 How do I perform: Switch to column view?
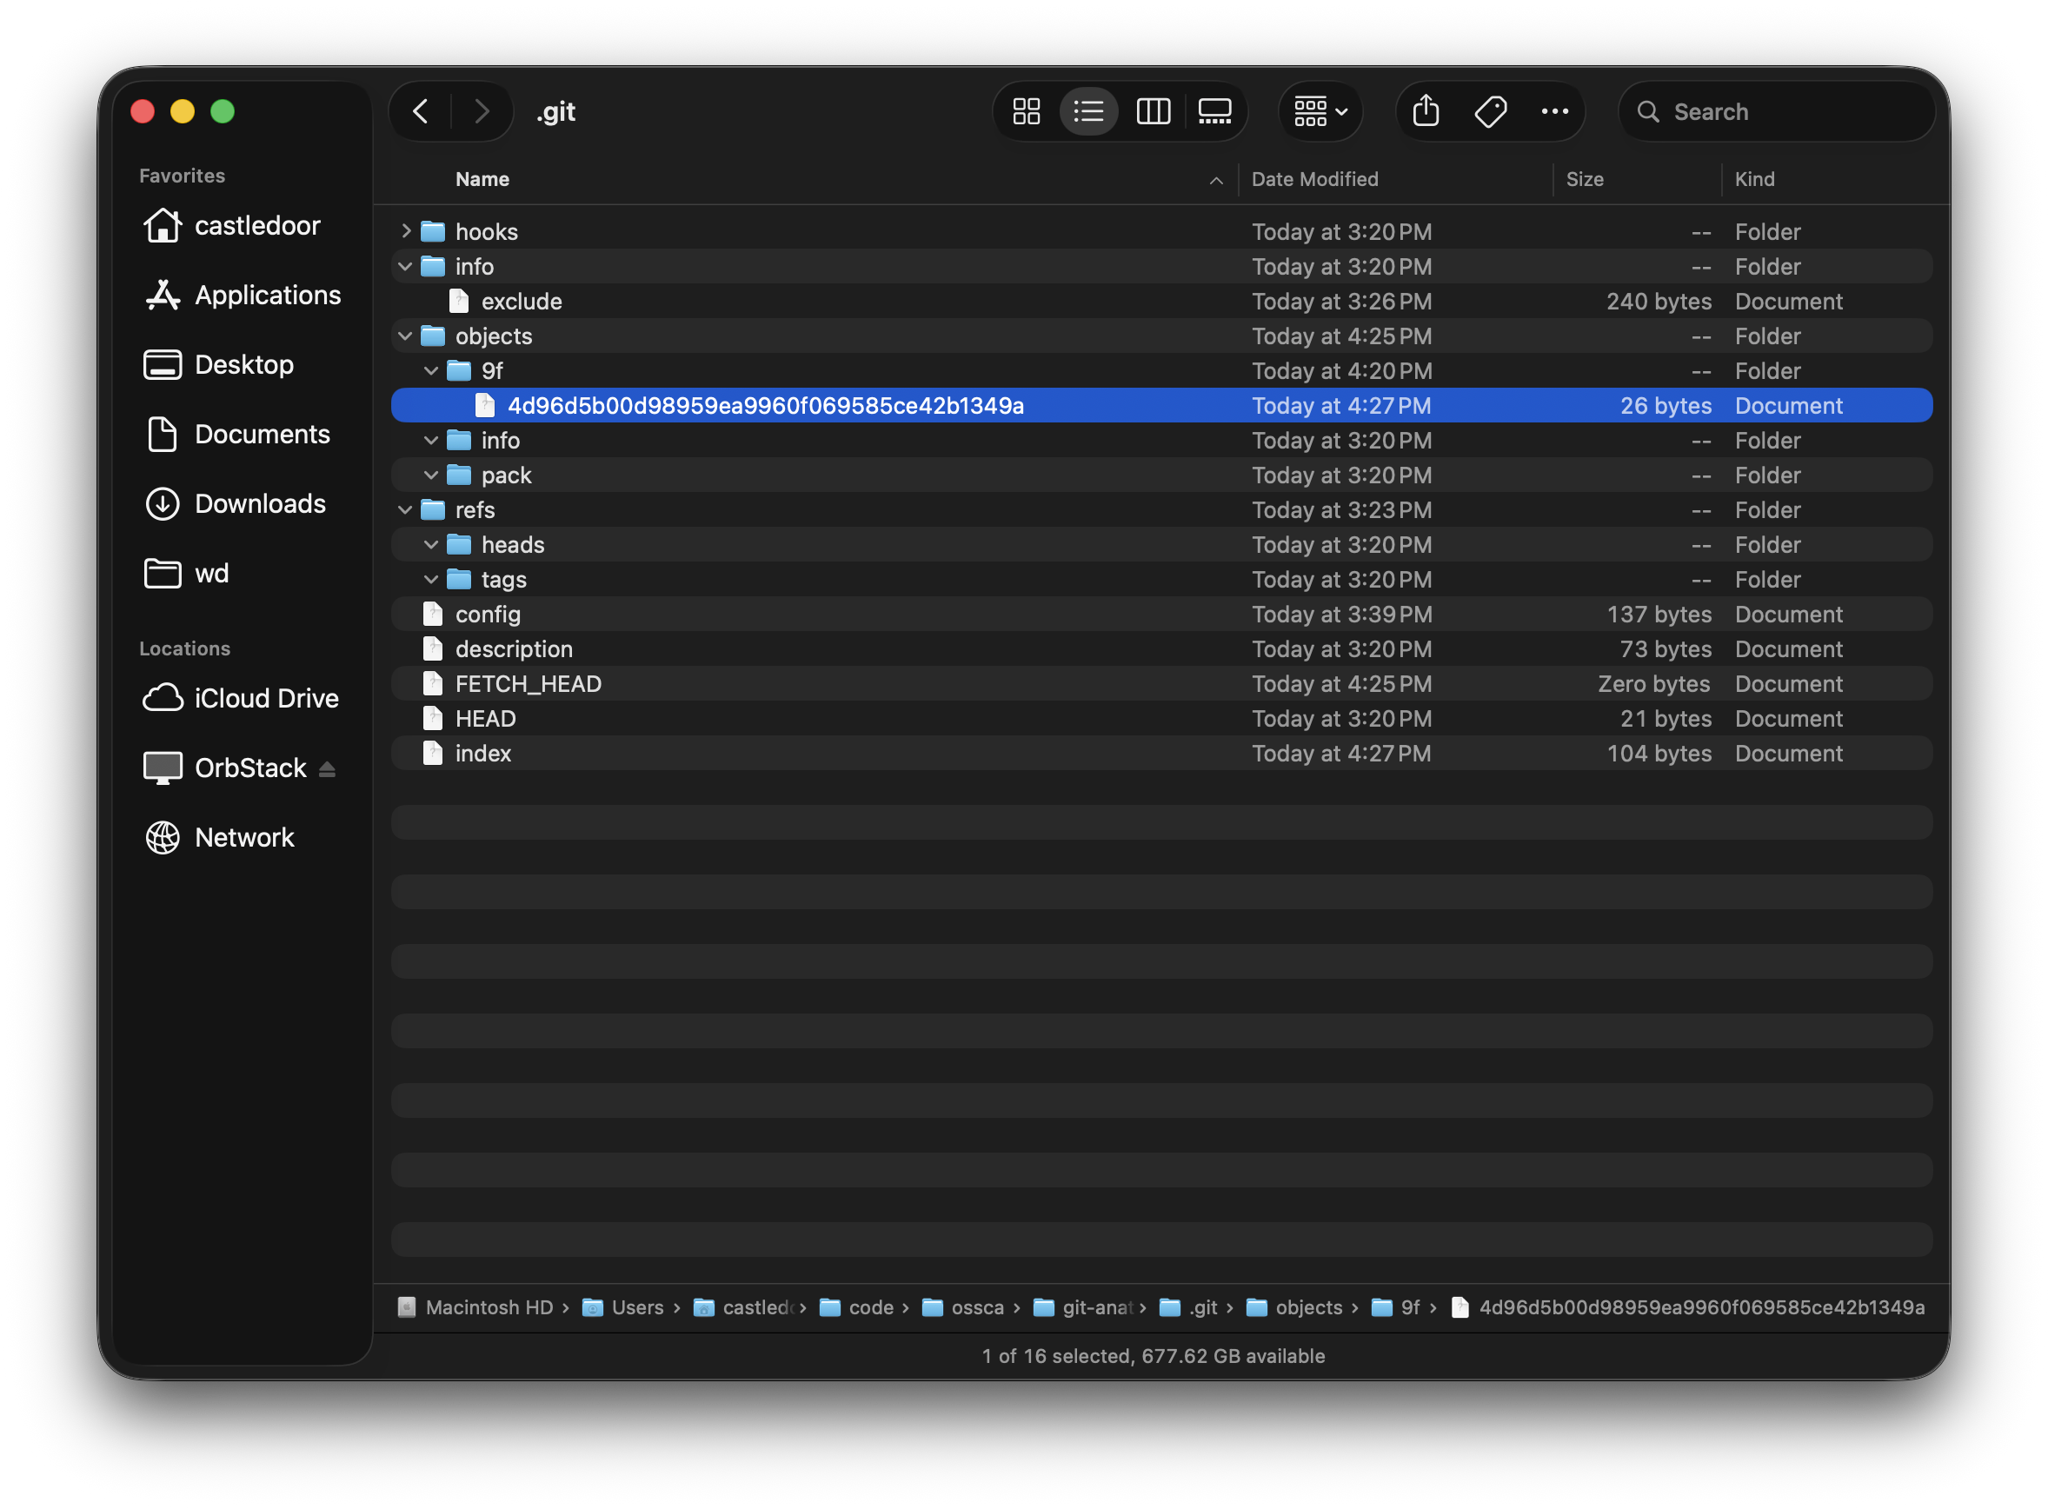click(x=1153, y=111)
